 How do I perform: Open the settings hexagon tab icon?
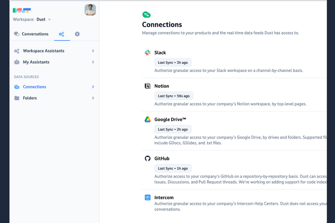[x=77, y=34]
